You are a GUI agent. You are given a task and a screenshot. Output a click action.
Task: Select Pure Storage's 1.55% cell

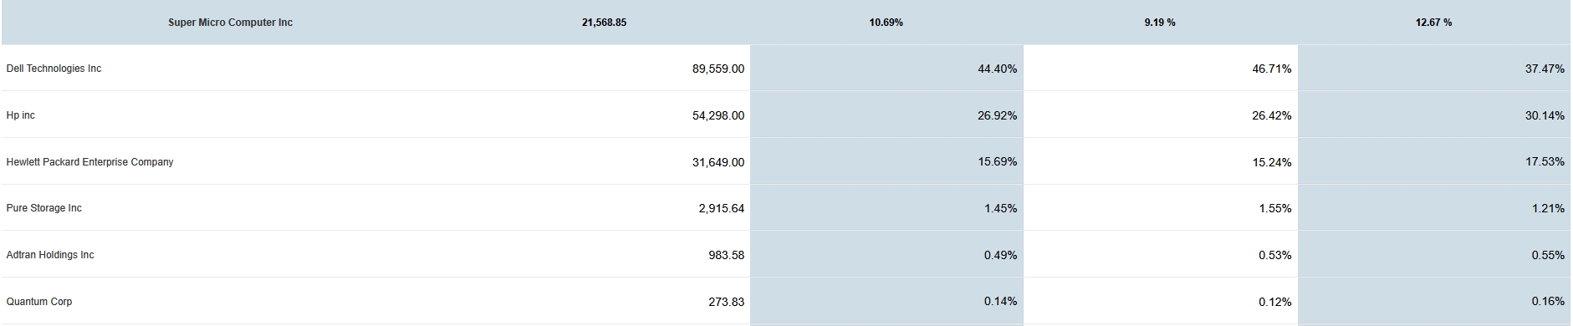(1275, 208)
